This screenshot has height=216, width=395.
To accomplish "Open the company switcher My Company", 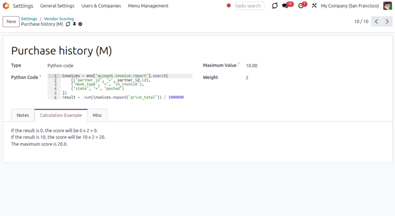I will coord(350,6).
